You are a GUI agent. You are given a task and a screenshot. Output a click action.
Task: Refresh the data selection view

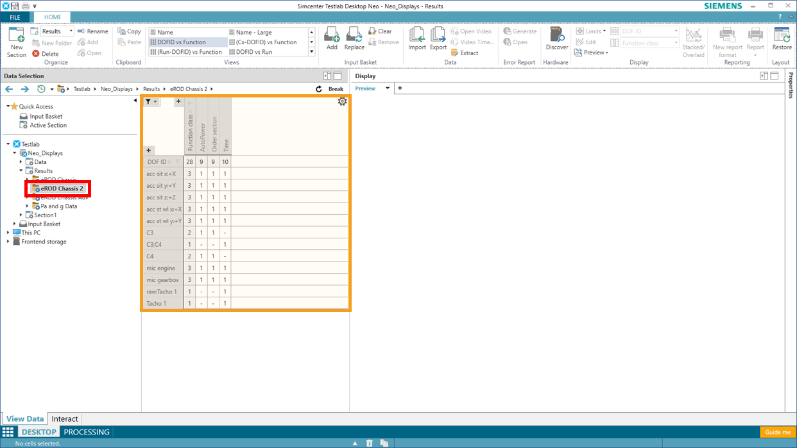coord(319,89)
